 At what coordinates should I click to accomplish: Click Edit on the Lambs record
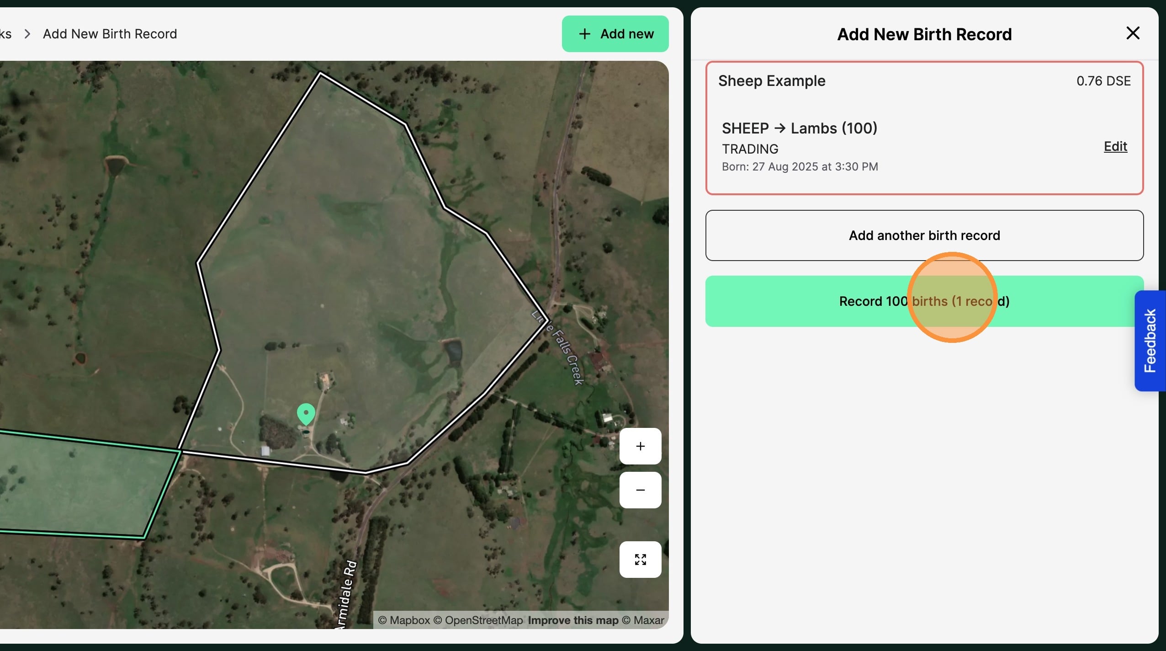1115,146
